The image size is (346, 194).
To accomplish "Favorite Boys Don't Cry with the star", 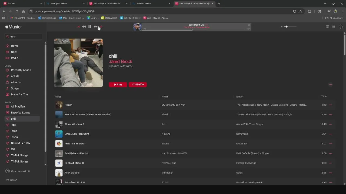I will coord(249,25).
